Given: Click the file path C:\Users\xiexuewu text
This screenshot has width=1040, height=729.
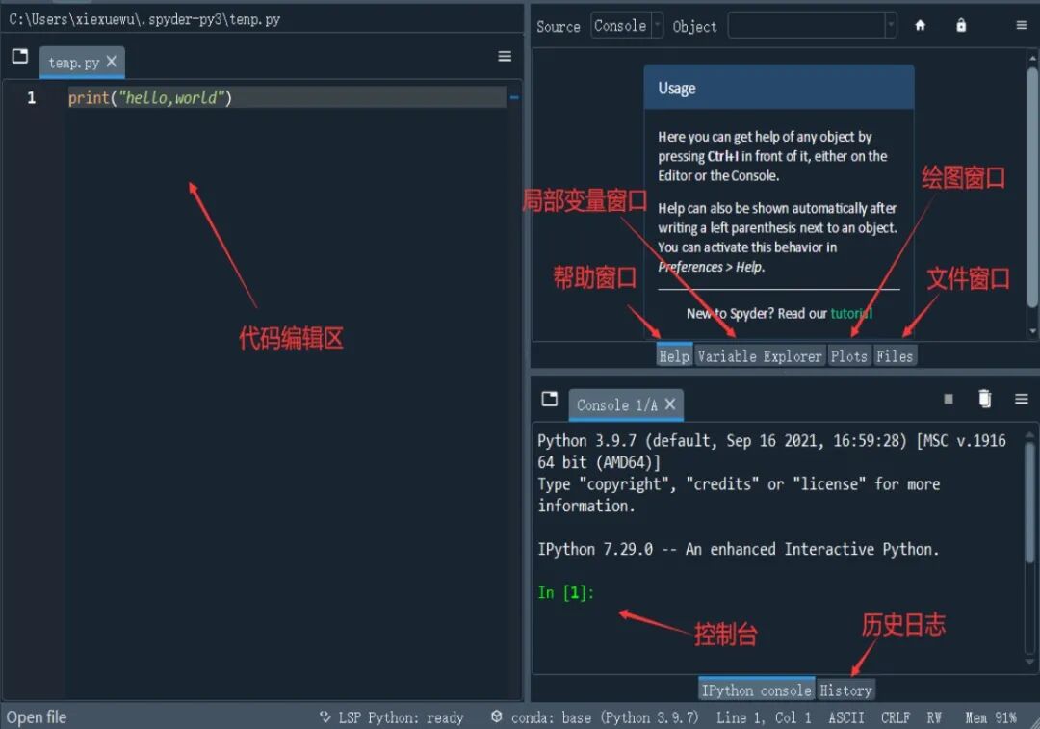Looking at the screenshot, I should point(143,19).
